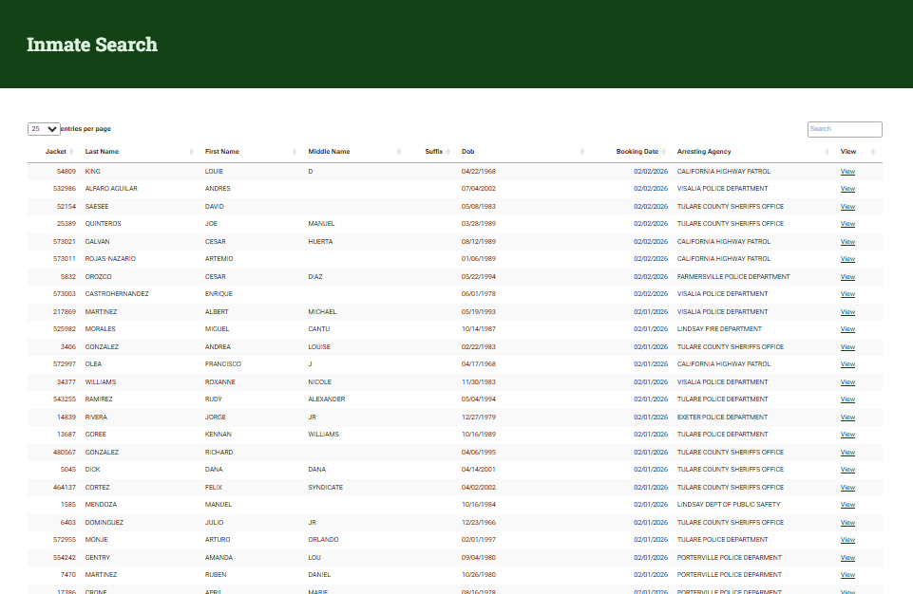Viewport: 913px width, 594px height.
Task: Click the Search input field
Action: coord(844,129)
